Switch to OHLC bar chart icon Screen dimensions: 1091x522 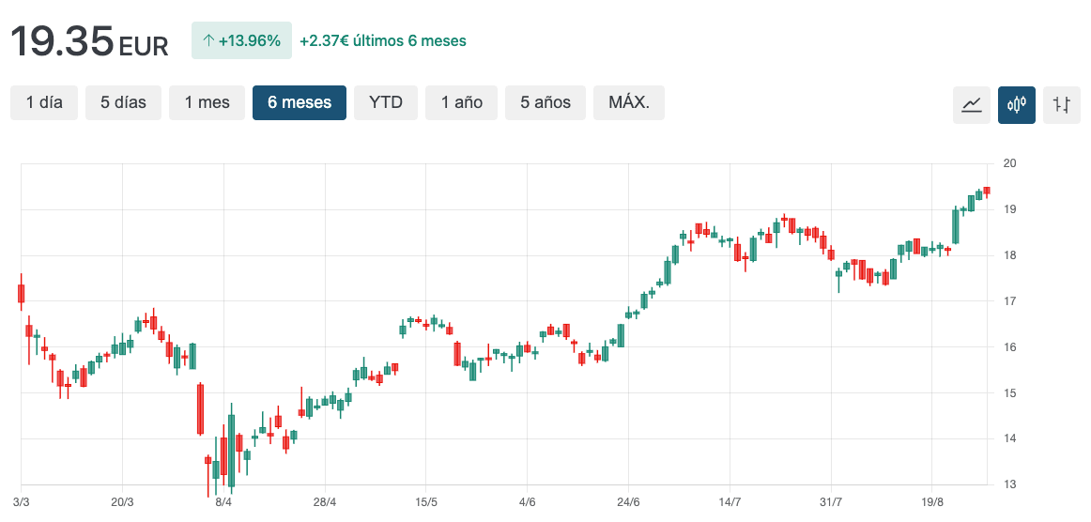[1062, 104]
